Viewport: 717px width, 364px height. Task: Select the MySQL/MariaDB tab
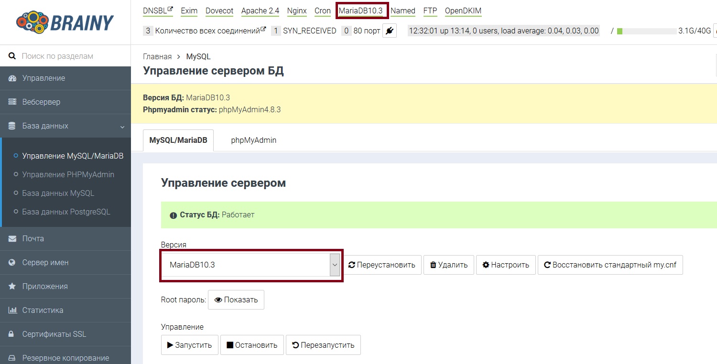[178, 140]
